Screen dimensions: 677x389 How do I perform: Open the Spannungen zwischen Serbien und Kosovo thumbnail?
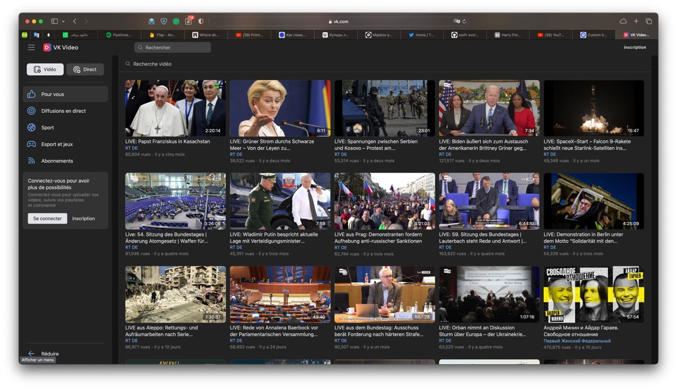click(385, 108)
